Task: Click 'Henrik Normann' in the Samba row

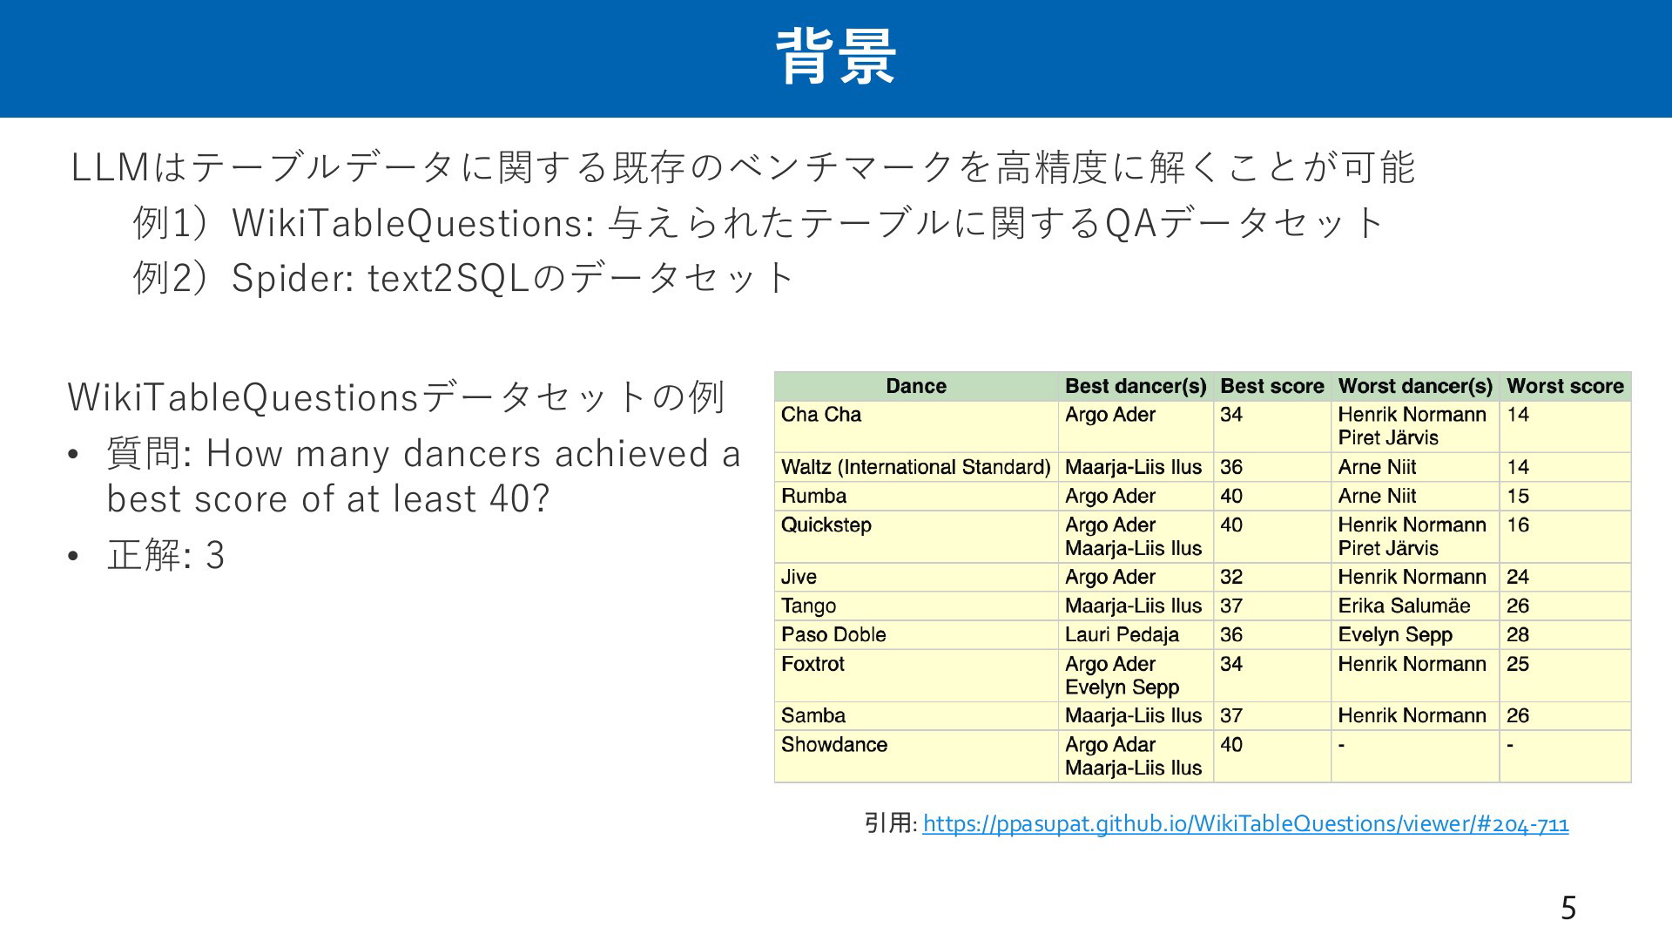Action: coord(1412,715)
